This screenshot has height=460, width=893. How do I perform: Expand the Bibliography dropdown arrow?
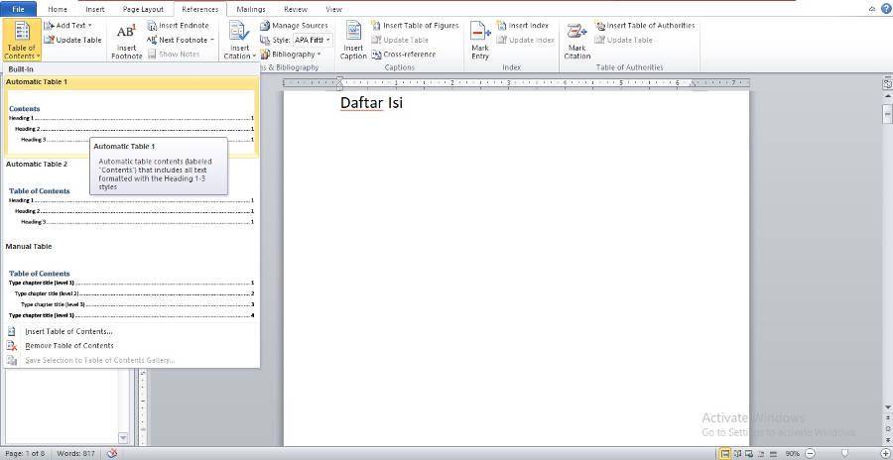[319, 55]
